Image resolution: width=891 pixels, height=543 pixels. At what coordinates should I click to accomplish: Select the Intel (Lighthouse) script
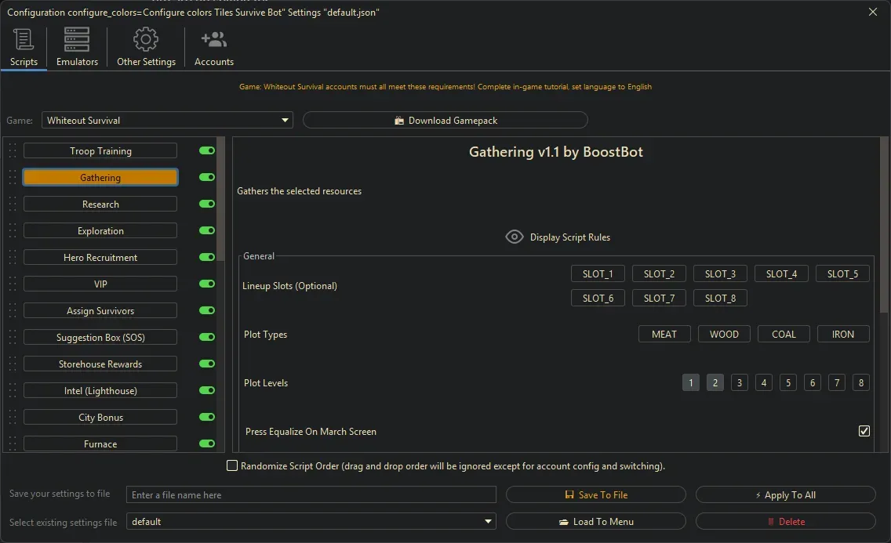(100, 391)
